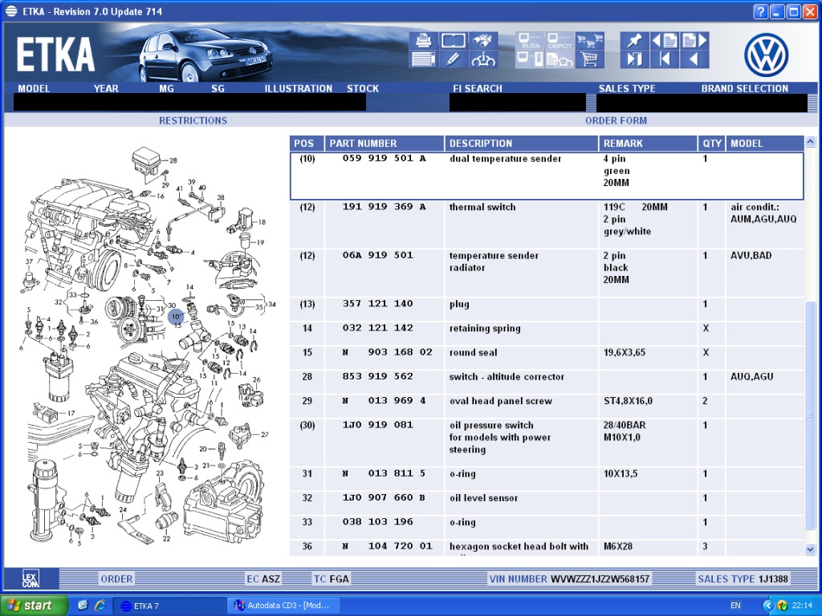
Task: Switch to the ORDER FORM tab
Action: [x=616, y=120]
